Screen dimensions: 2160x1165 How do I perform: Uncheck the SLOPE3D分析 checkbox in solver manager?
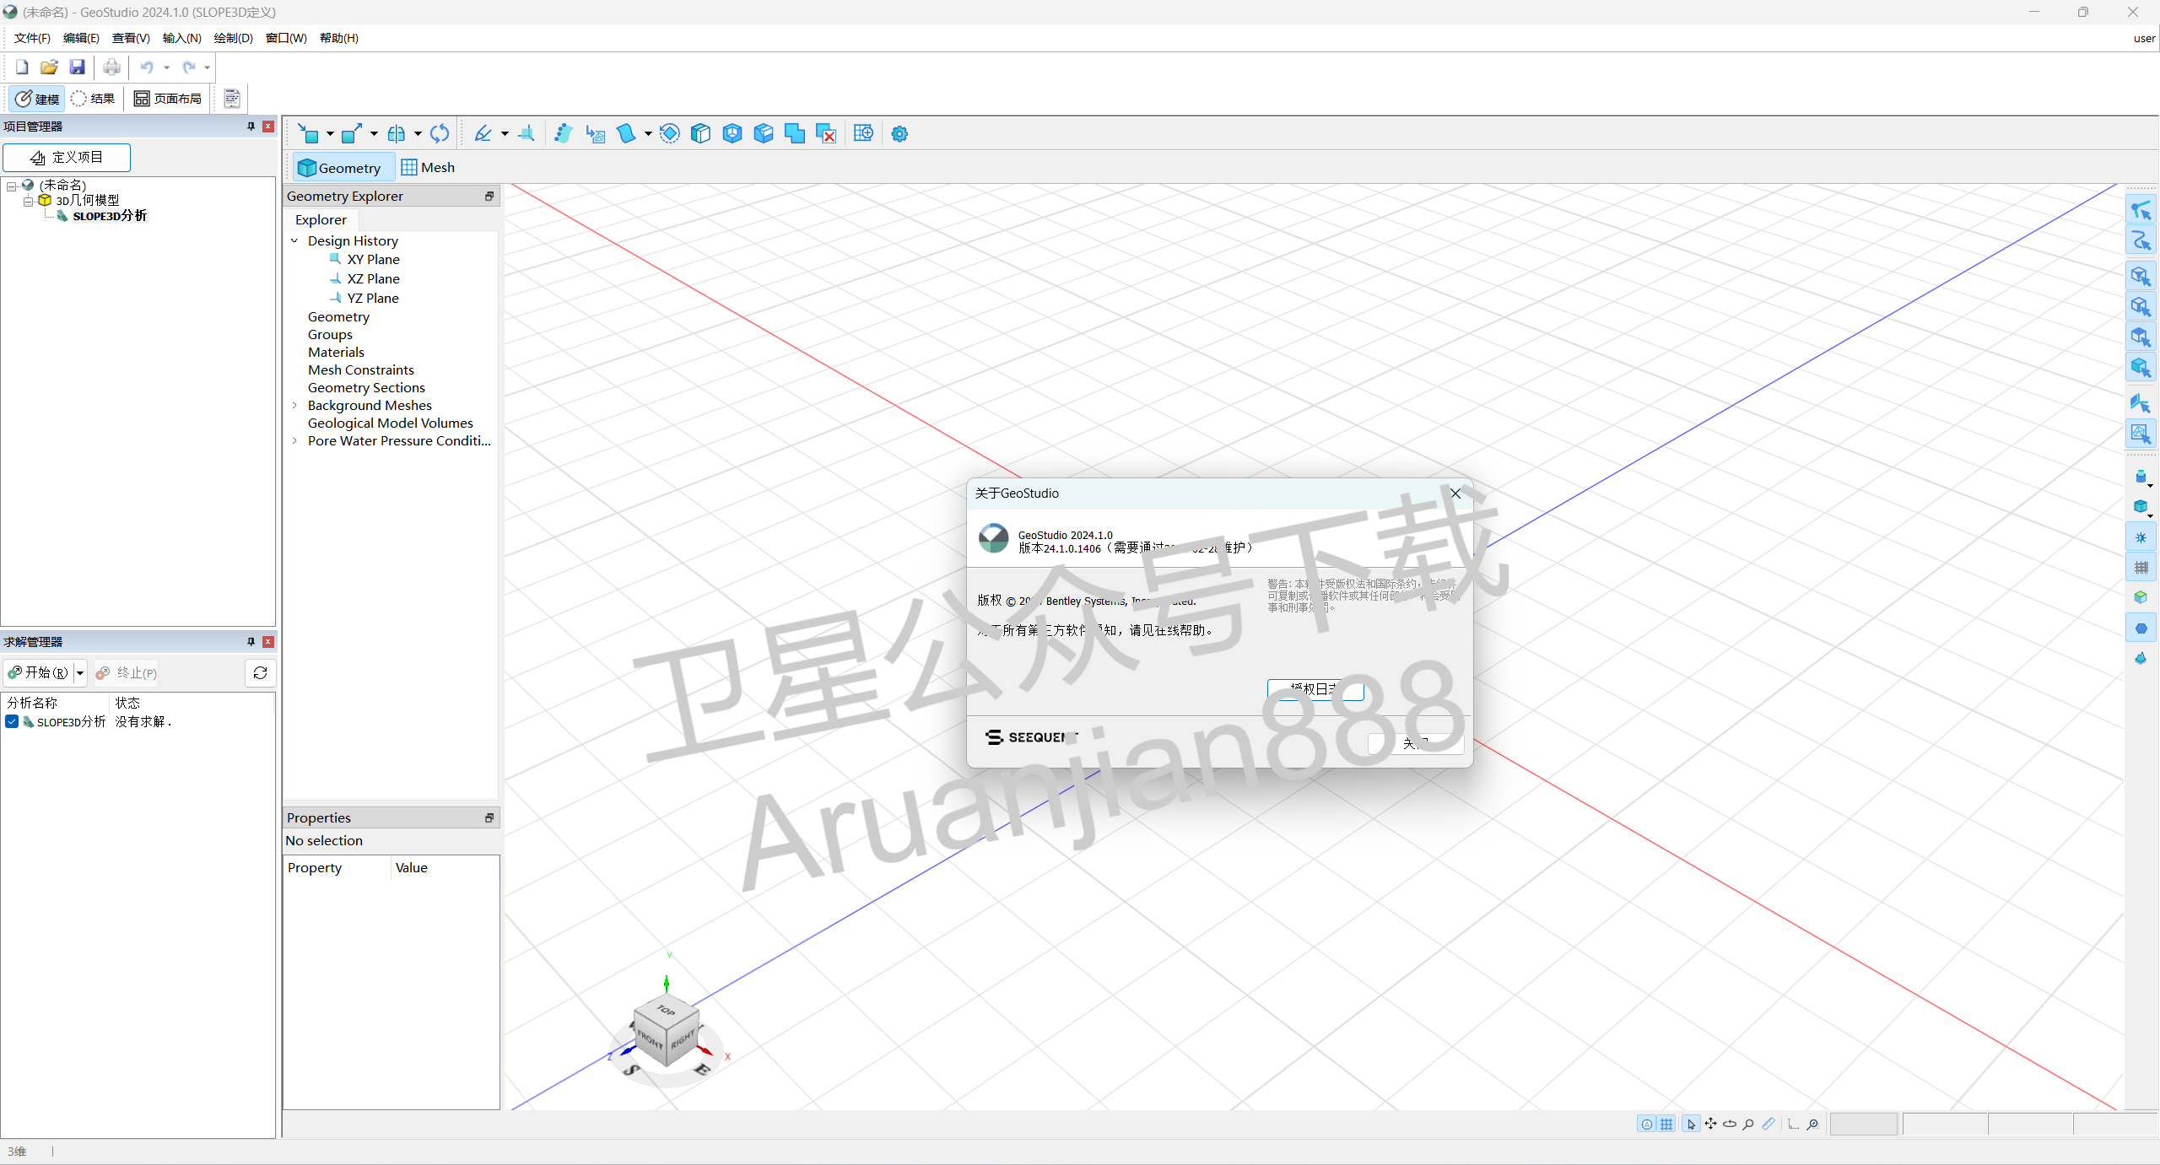click(12, 721)
